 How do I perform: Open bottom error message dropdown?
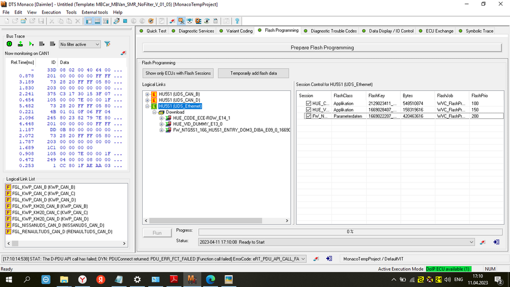point(303,259)
